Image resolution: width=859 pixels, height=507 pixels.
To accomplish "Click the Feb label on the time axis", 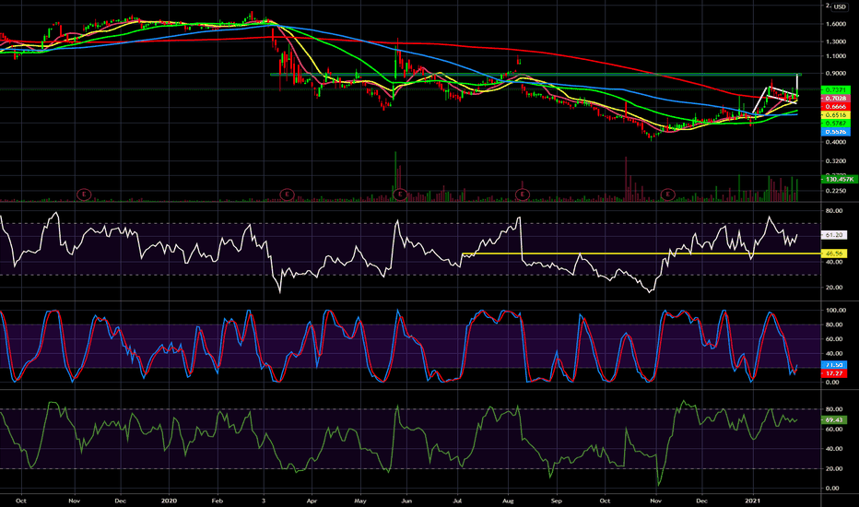I will pos(217,501).
